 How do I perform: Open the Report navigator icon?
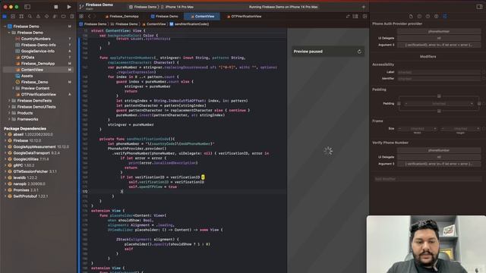72,17
